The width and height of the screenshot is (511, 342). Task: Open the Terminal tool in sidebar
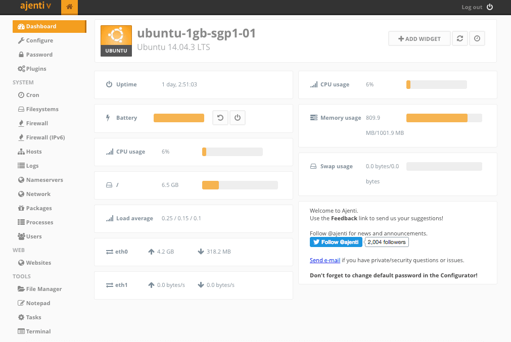pos(38,331)
